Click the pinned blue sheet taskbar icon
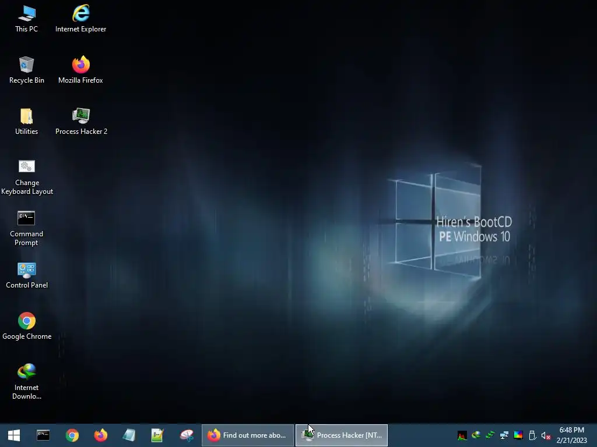Image resolution: width=597 pixels, height=447 pixels. point(129,435)
